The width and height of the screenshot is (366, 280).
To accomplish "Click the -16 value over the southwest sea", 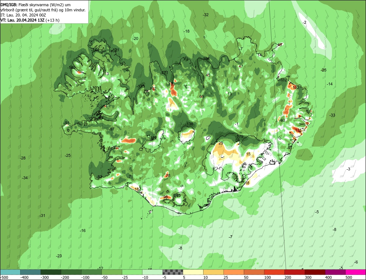I will [x=83, y=231].
